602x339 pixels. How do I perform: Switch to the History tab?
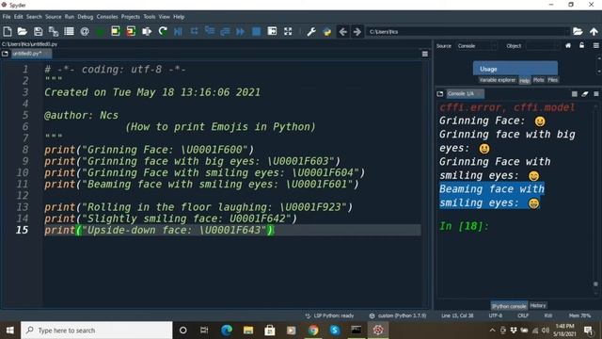(x=538, y=305)
